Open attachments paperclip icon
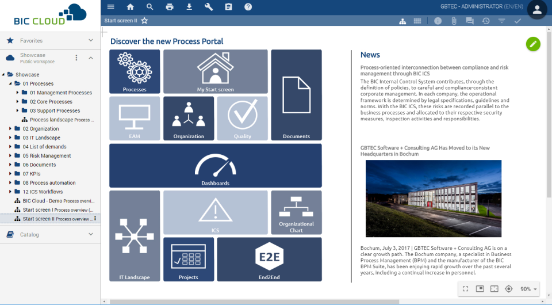Screen dimensions: 552x305 [454, 21]
